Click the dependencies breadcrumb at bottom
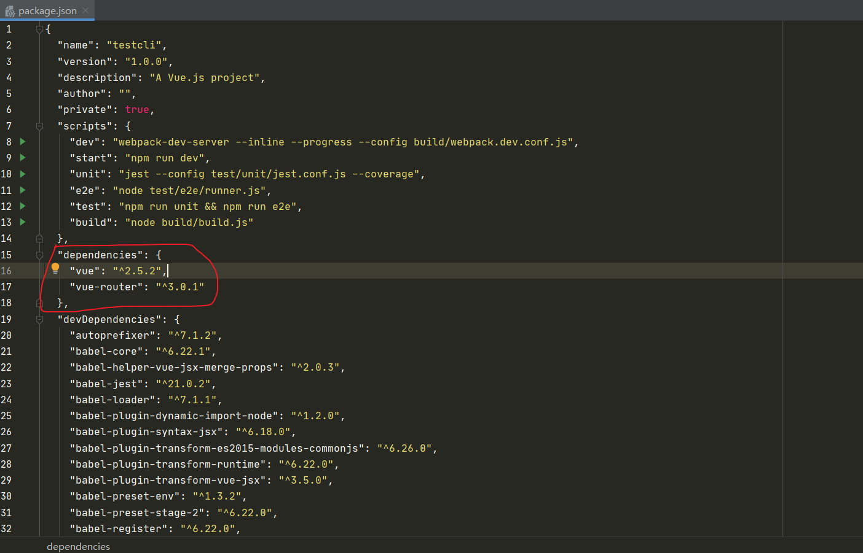 (78, 546)
